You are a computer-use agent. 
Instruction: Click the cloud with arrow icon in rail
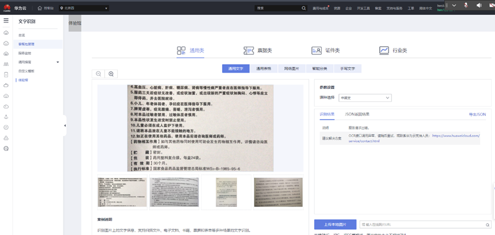(6, 106)
